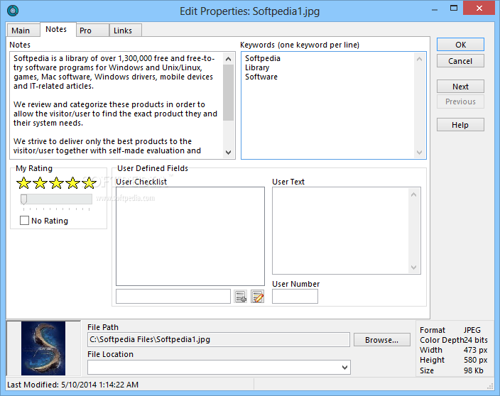The image size is (500, 396).
Task: Click the Size 98 Kb value
Action: 474,370
